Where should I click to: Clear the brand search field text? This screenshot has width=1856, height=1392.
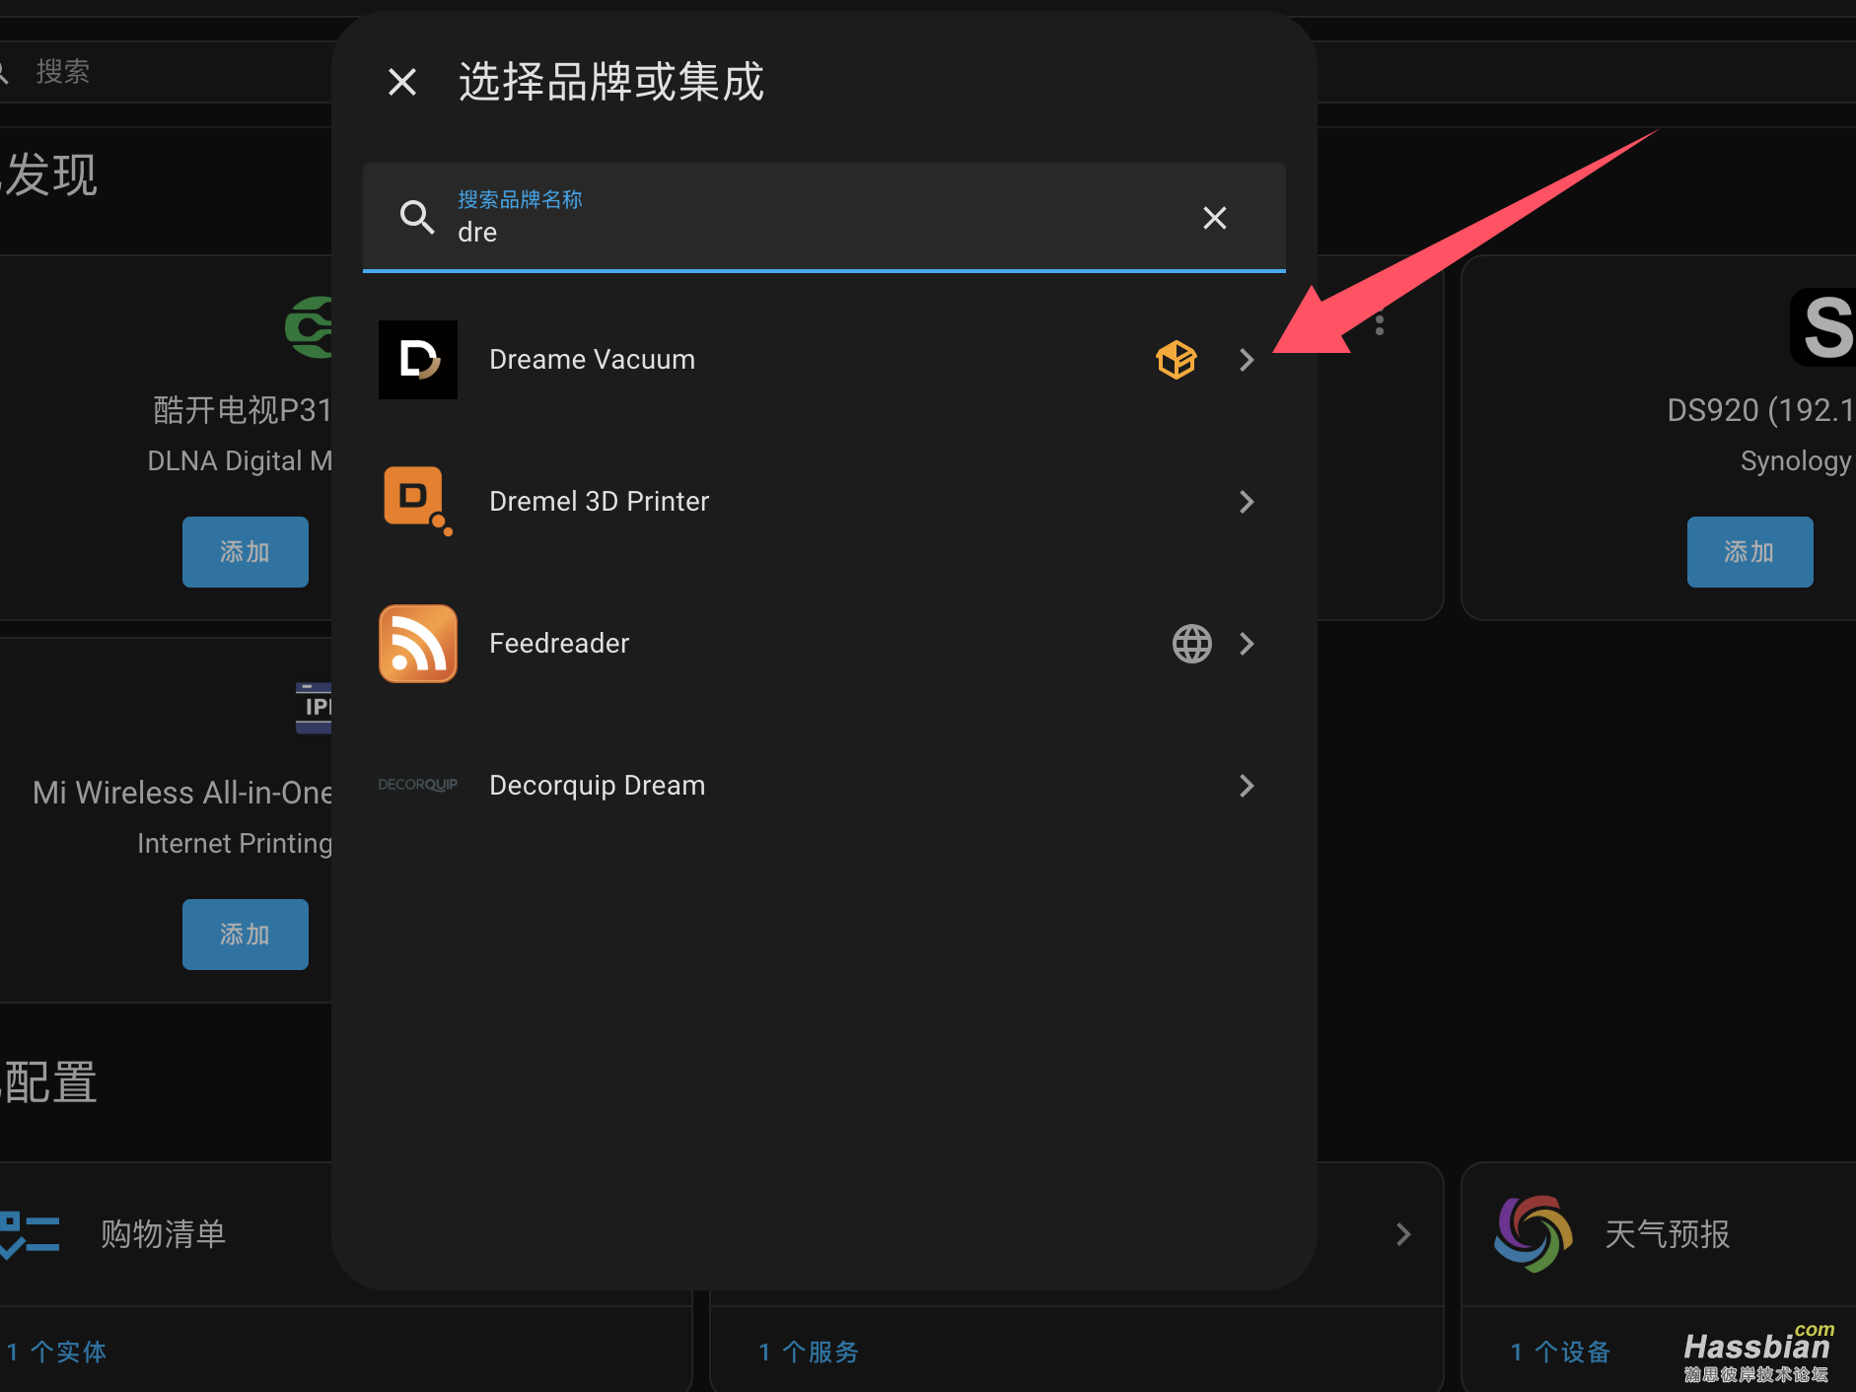click(x=1215, y=218)
